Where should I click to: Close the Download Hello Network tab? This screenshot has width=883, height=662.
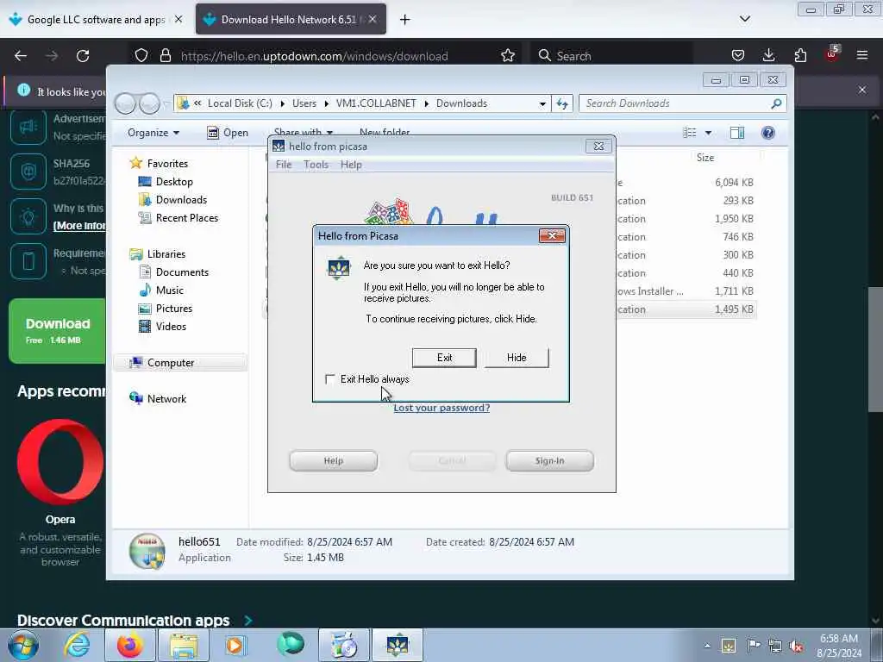[x=373, y=20]
